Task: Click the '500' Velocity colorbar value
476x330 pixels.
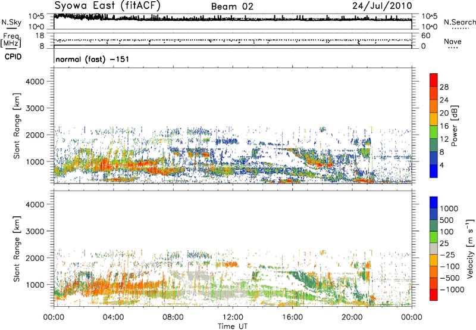Action: click(x=447, y=220)
